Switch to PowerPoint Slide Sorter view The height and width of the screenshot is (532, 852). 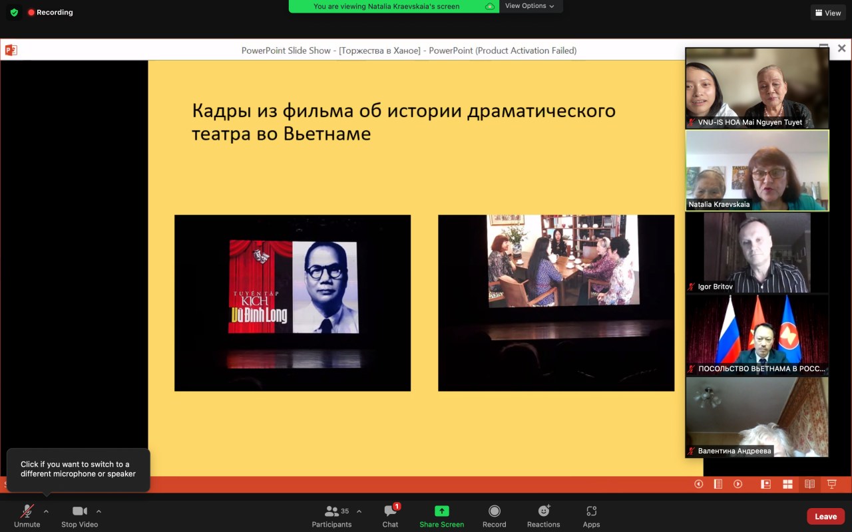(x=787, y=484)
